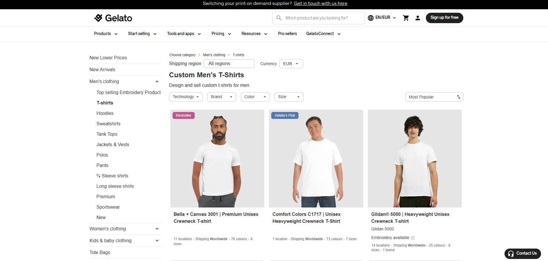Open the EUR currency dropdown
Screen dimensions: 548x261
click(x=291, y=64)
